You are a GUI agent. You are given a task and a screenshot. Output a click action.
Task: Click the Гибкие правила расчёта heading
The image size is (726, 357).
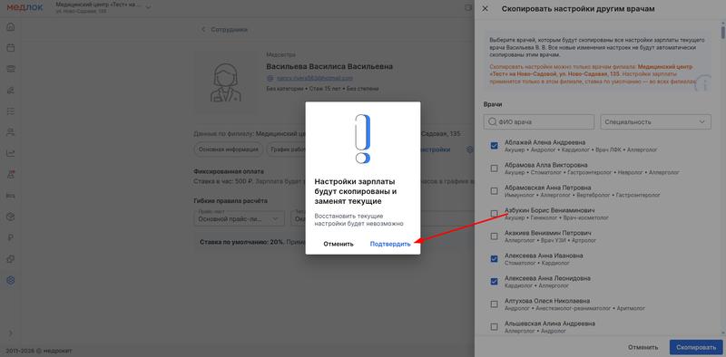point(231,200)
